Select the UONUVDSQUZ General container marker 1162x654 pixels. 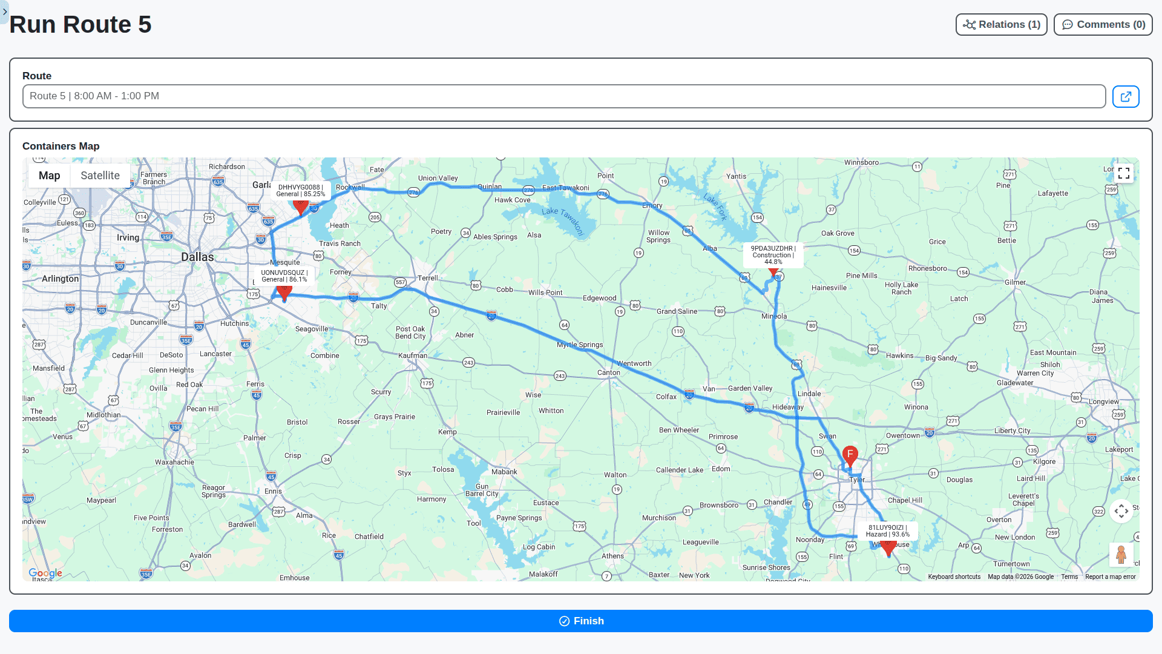point(284,292)
